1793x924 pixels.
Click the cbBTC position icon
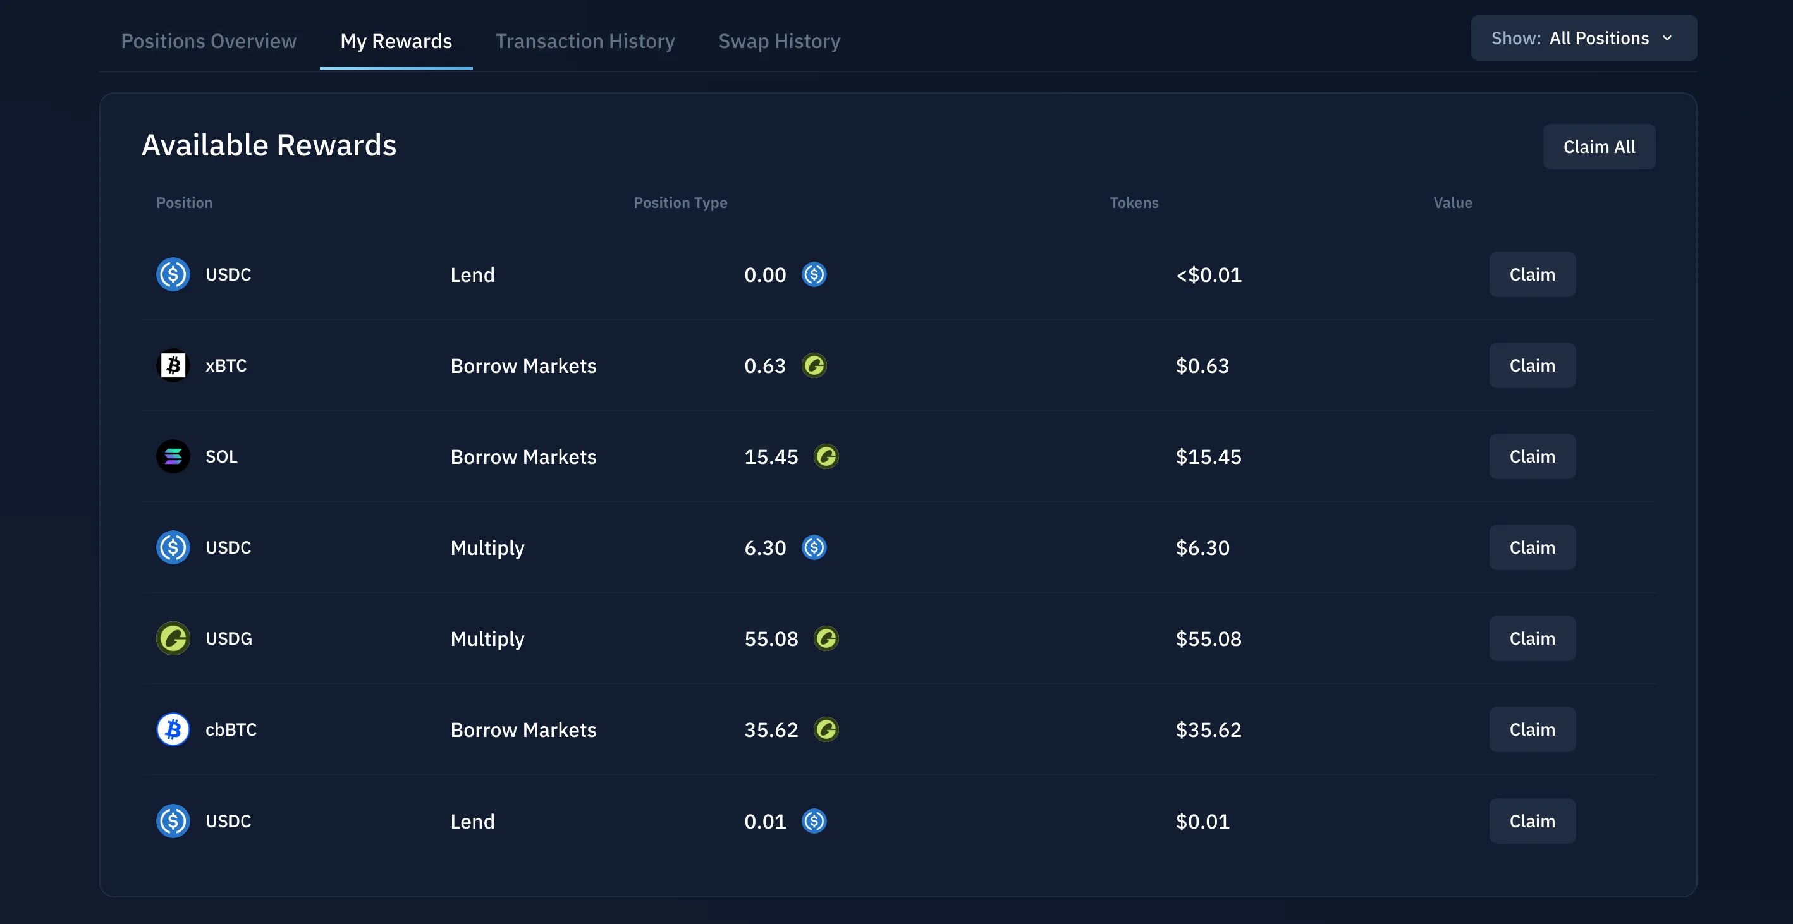(x=173, y=730)
